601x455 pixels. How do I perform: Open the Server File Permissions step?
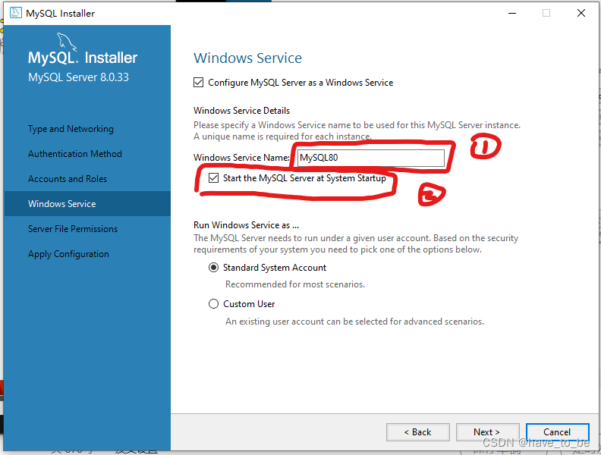tap(73, 229)
